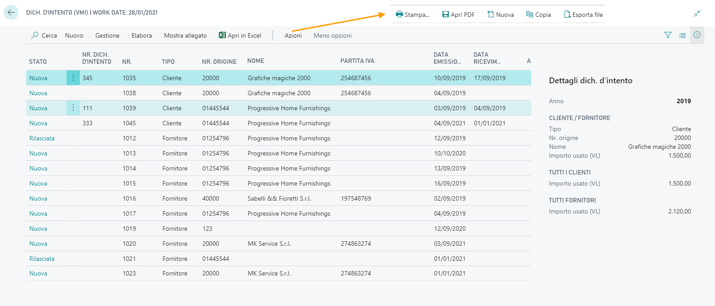Open the filter pane funnel icon
Image resolution: width=715 pixels, height=306 pixels.
click(x=668, y=35)
